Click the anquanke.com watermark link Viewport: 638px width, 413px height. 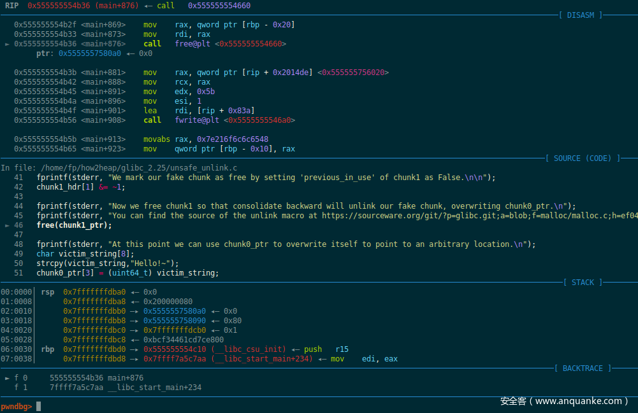point(564,401)
